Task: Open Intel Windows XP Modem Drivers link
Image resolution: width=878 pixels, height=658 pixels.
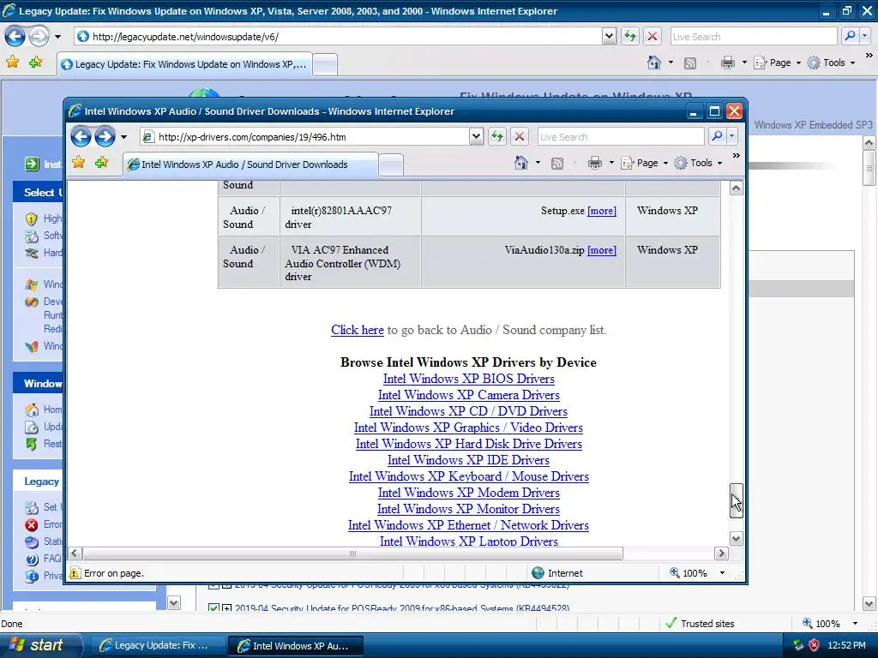Action: (469, 493)
